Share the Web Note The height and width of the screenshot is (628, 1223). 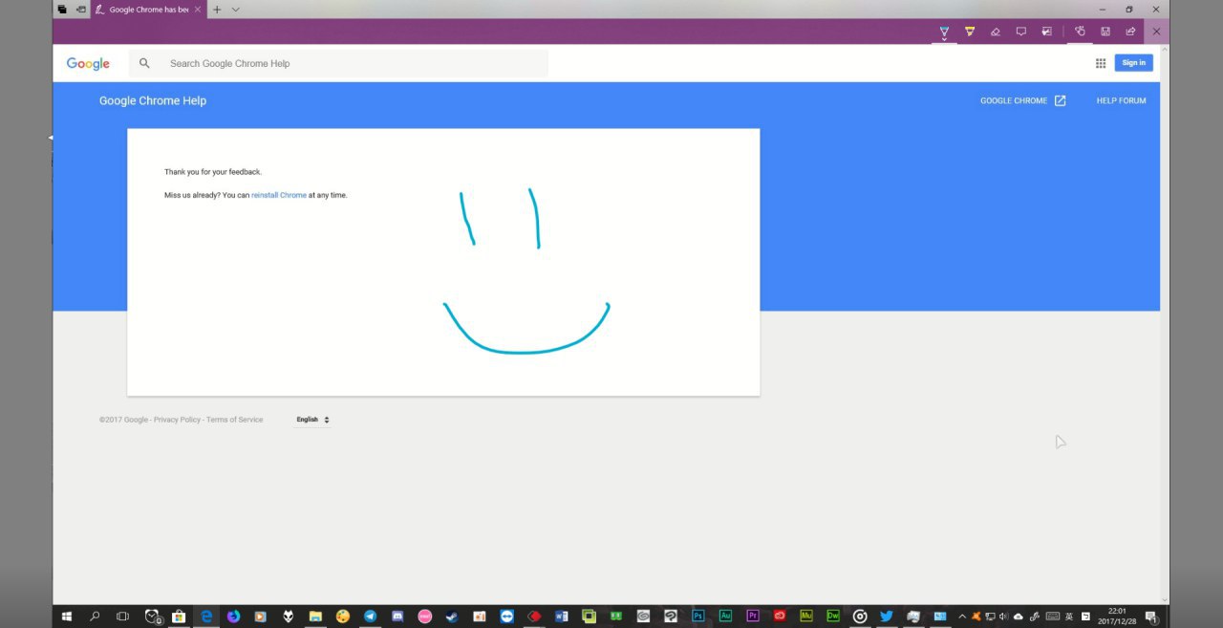[1130, 32]
